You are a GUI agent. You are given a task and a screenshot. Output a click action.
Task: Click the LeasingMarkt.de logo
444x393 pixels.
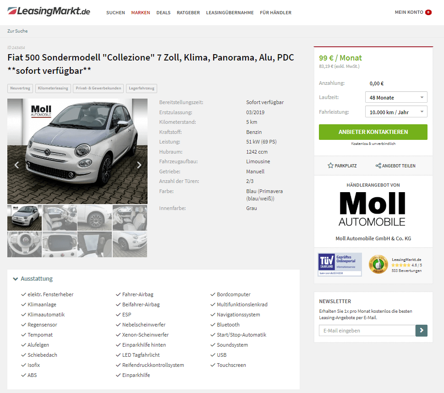click(x=49, y=11)
